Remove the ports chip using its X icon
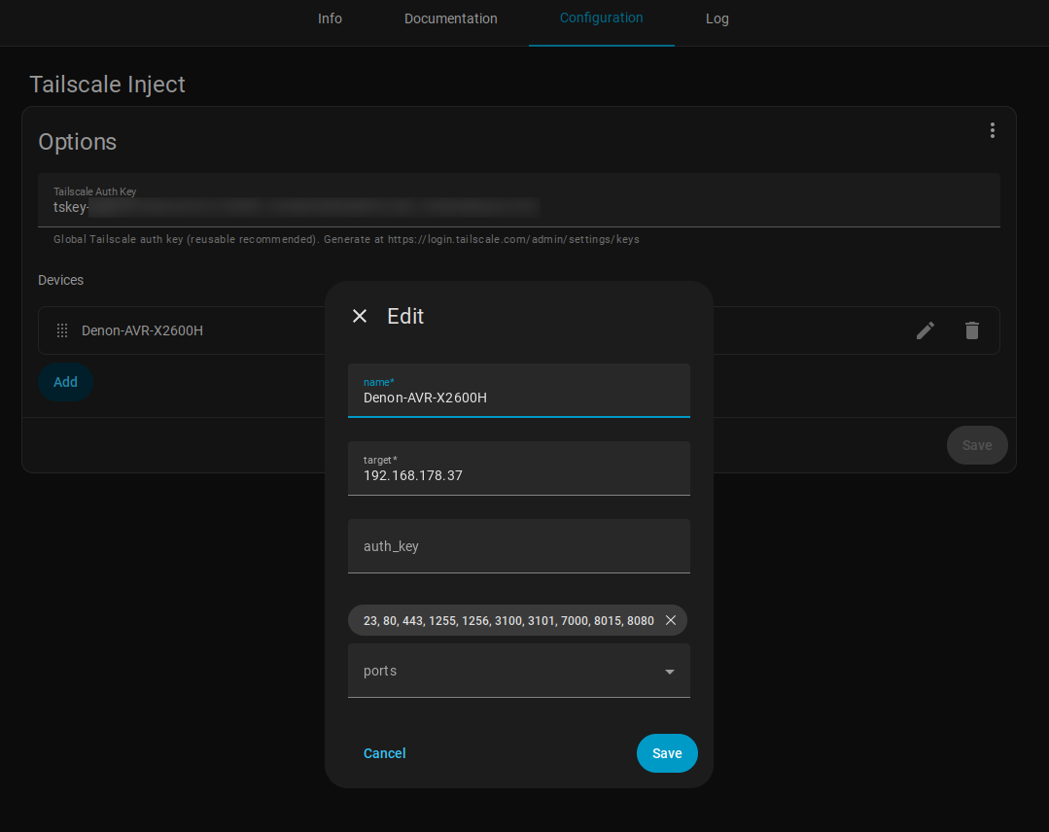Screen dimensions: 1049x832 pos(671,619)
